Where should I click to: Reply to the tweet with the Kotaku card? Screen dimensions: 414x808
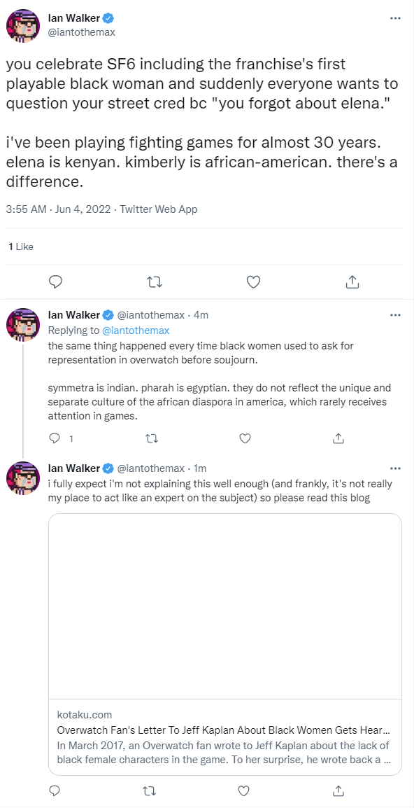pyautogui.click(x=55, y=790)
